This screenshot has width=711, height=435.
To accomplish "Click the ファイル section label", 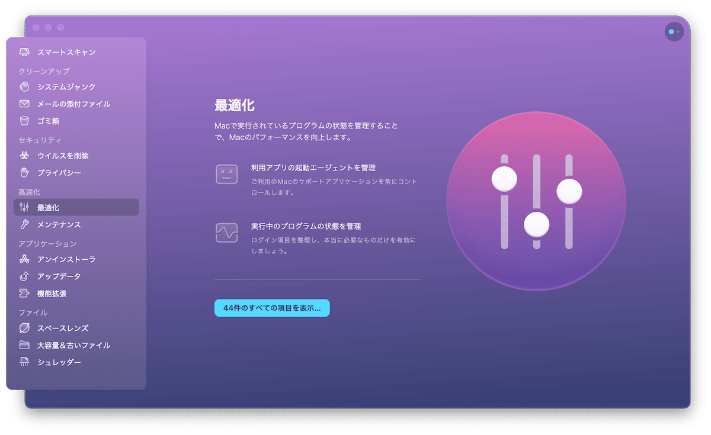I will (33, 312).
